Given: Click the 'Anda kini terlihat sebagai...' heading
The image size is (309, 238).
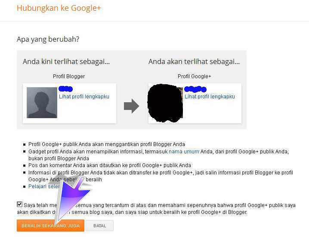Looking at the screenshot, I should point(66,61).
